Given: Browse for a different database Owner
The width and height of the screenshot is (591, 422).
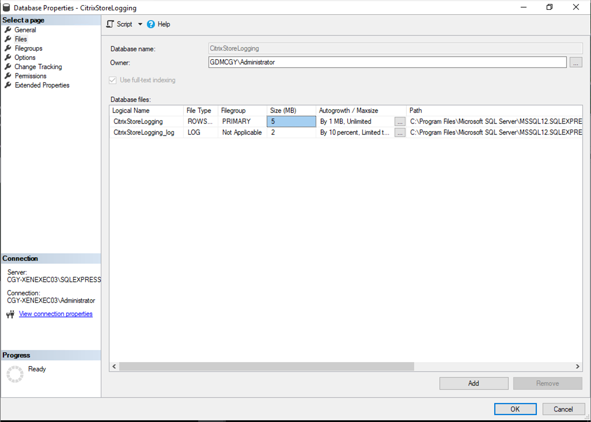Looking at the screenshot, I should [575, 62].
